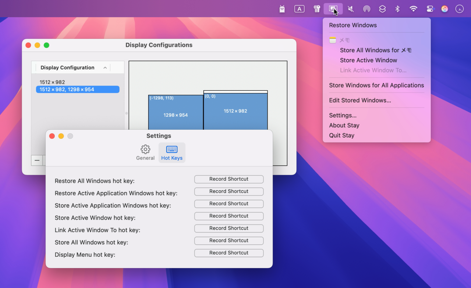The image size is (471, 288).
Task: Select the 1512 × 982 single display configuration
Action: (52, 82)
